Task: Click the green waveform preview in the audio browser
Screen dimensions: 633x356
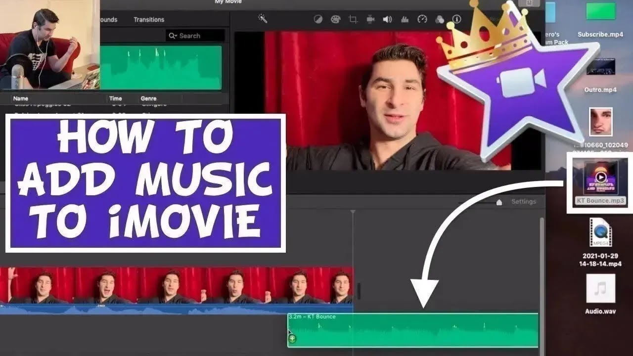Action: [161, 68]
